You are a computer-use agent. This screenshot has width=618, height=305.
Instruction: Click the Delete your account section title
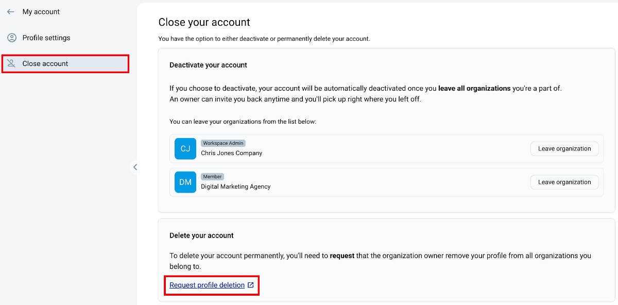click(201, 235)
